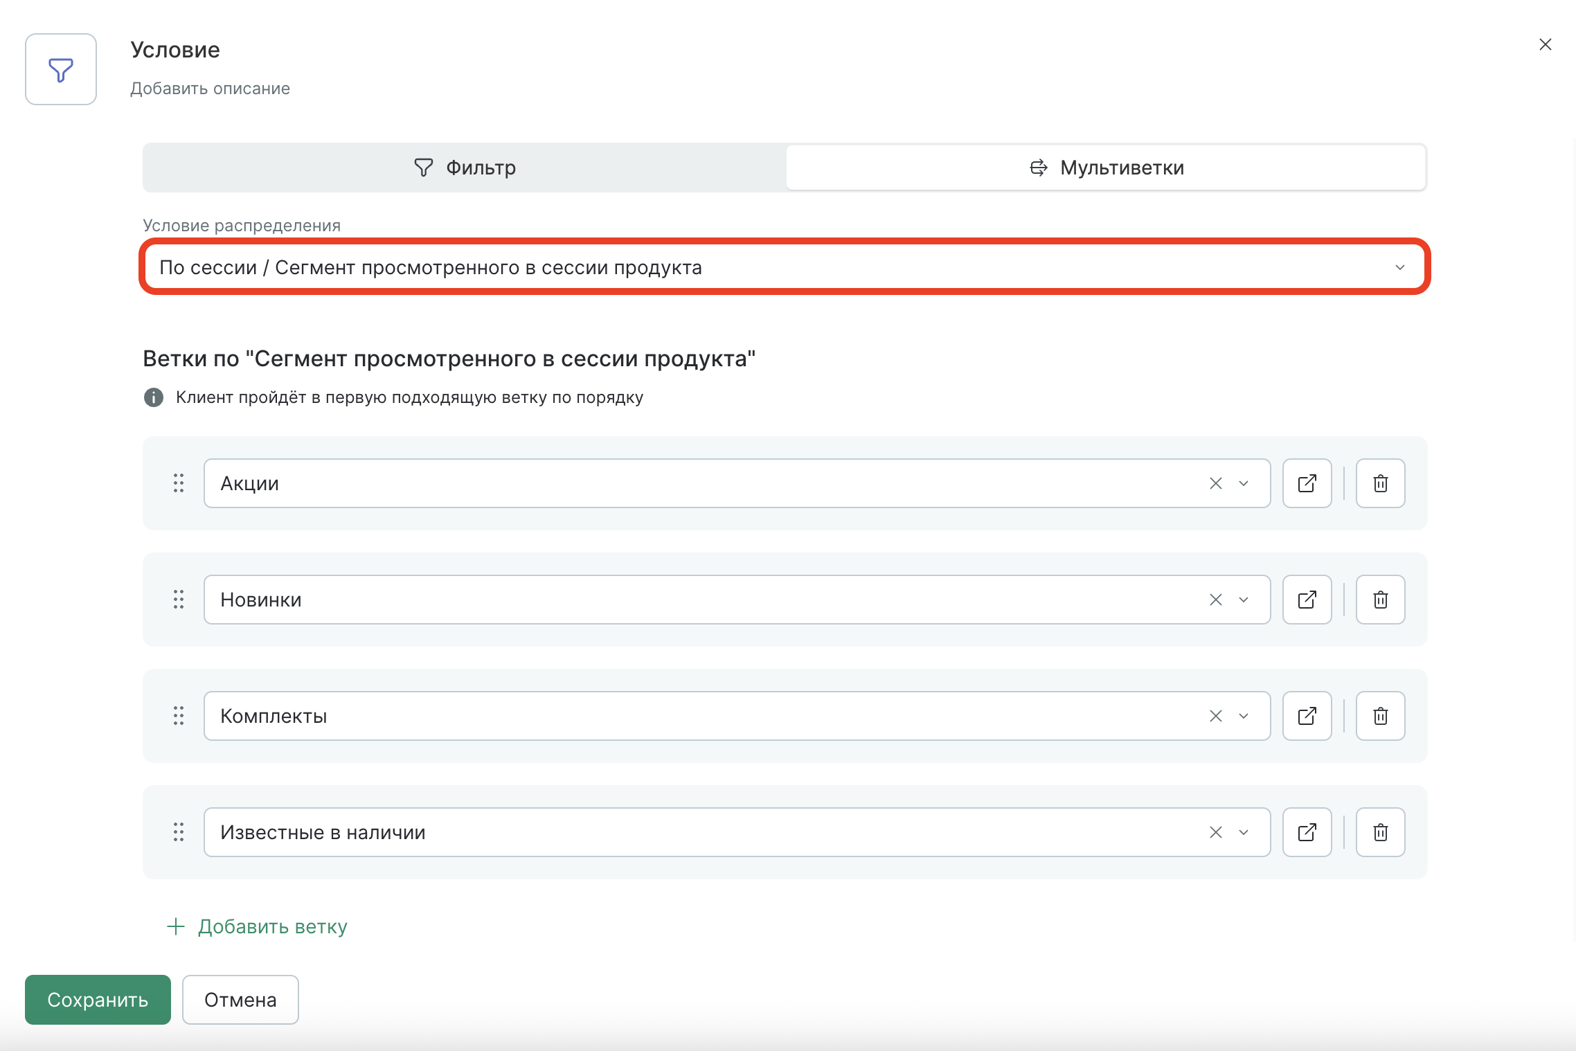
Task: Expand the Известные в наличии dropdown
Action: 1244,832
